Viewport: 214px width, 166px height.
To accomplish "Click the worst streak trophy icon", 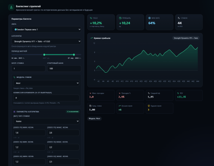I will [149, 106].
